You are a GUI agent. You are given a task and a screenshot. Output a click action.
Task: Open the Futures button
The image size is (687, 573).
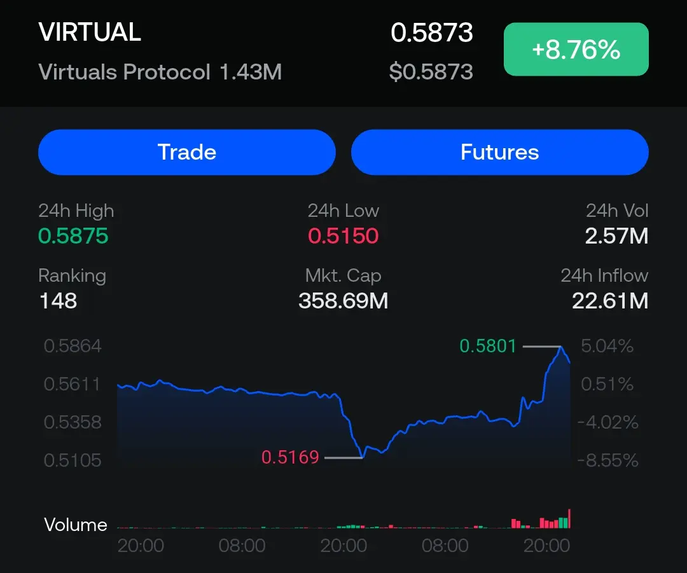pos(500,152)
